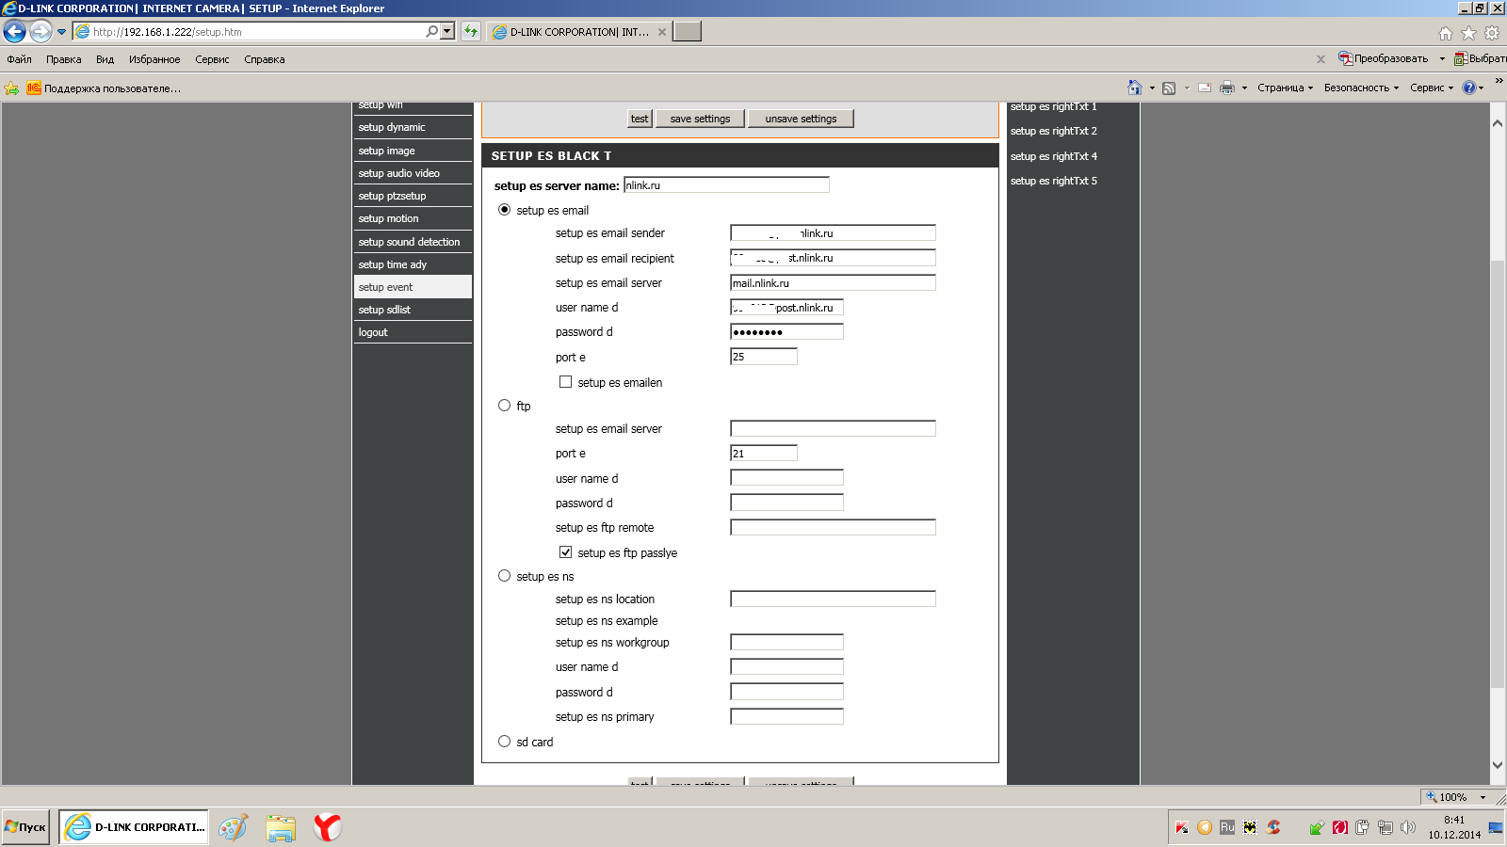
Task: Click the RSS feeds icon
Action: point(1169,88)
